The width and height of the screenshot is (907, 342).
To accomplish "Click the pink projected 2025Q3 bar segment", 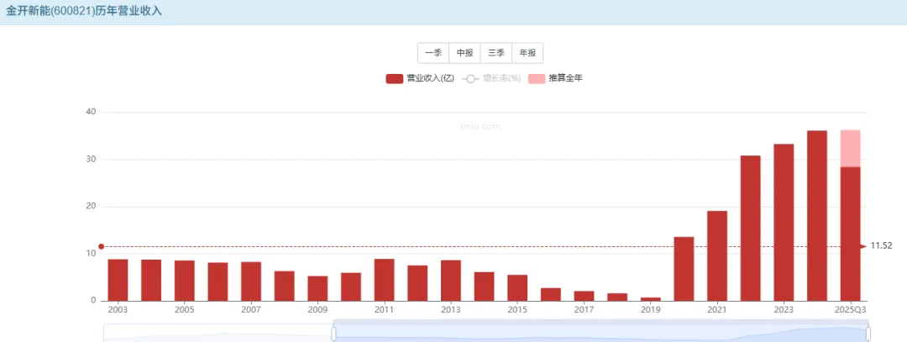I will point(850,148).
